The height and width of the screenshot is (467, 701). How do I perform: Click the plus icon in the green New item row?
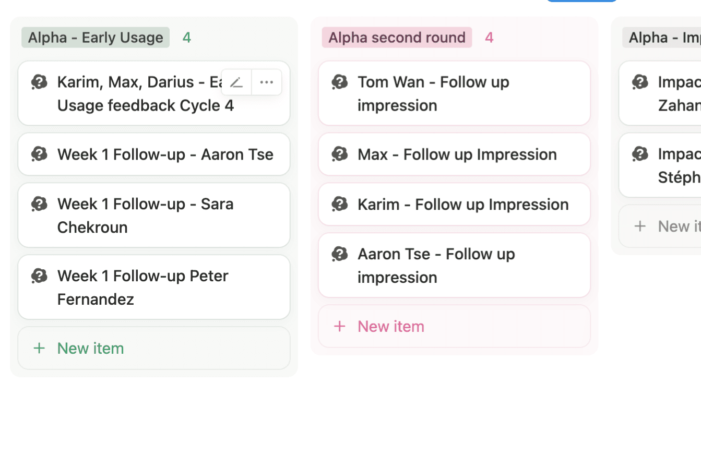click(x=39, y=348)
